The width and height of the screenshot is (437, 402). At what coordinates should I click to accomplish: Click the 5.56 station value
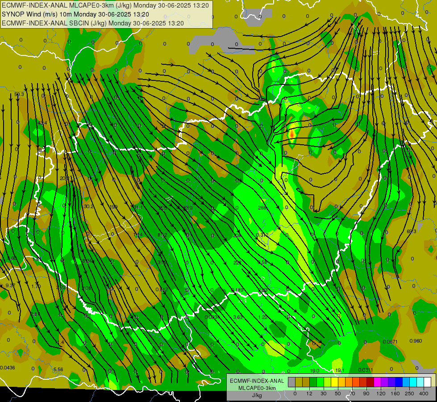click(x=58, y=370)
